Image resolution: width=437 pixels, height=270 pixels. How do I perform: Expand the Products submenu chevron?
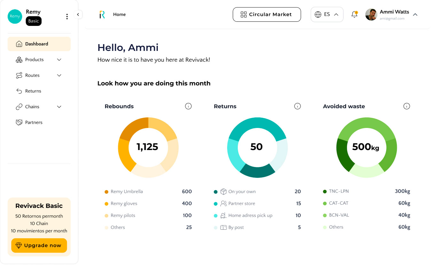click(59, 60)
